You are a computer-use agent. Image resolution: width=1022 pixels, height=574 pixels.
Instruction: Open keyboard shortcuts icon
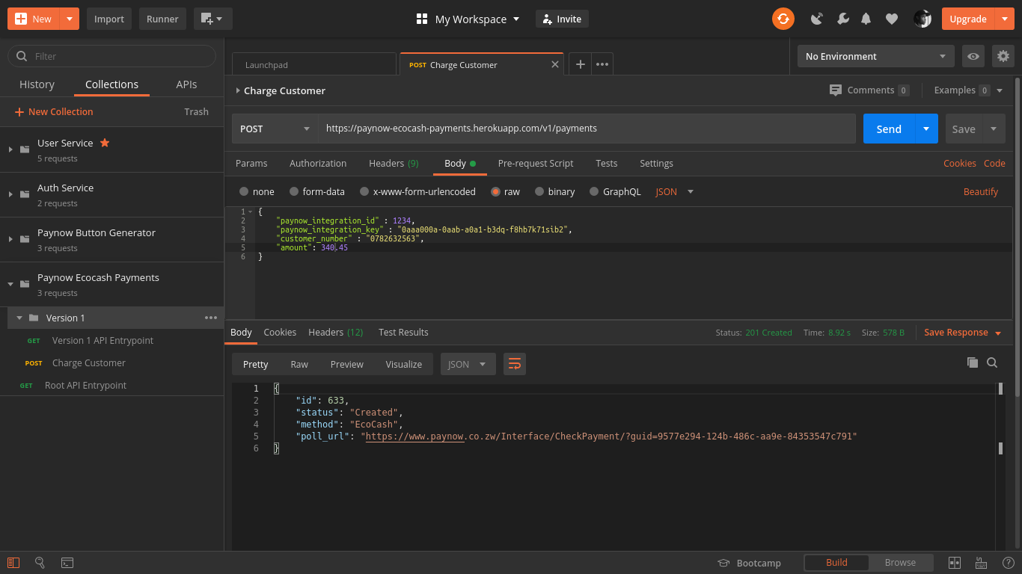click(981, 563)
